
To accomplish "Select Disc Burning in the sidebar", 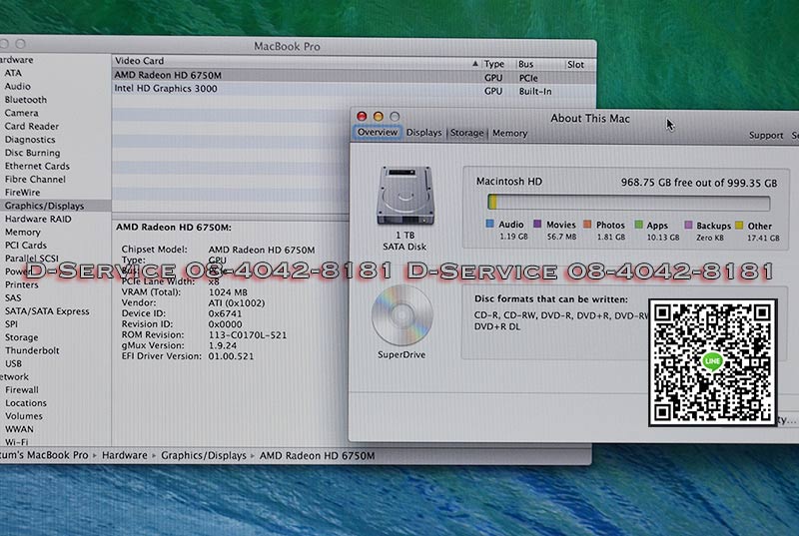I will pos(33,152).
